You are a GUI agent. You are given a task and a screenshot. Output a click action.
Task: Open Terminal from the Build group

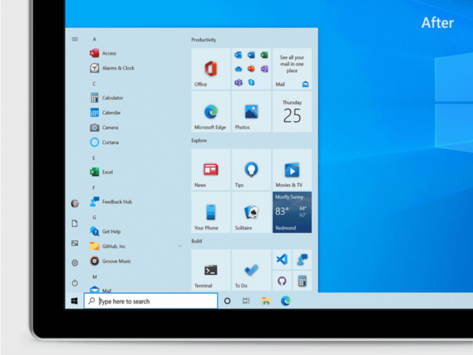[210, 270]
